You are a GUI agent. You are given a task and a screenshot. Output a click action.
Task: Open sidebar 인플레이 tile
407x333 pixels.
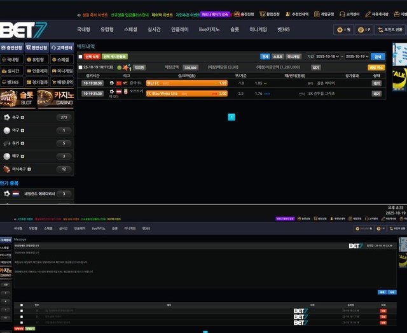[x=37, y=71]
